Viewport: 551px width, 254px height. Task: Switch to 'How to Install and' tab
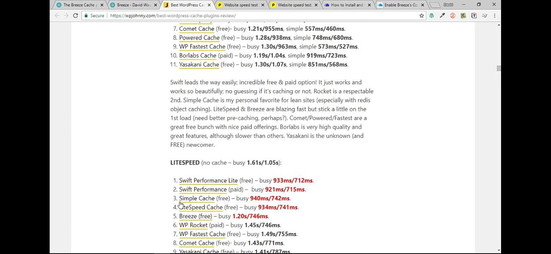347,5
